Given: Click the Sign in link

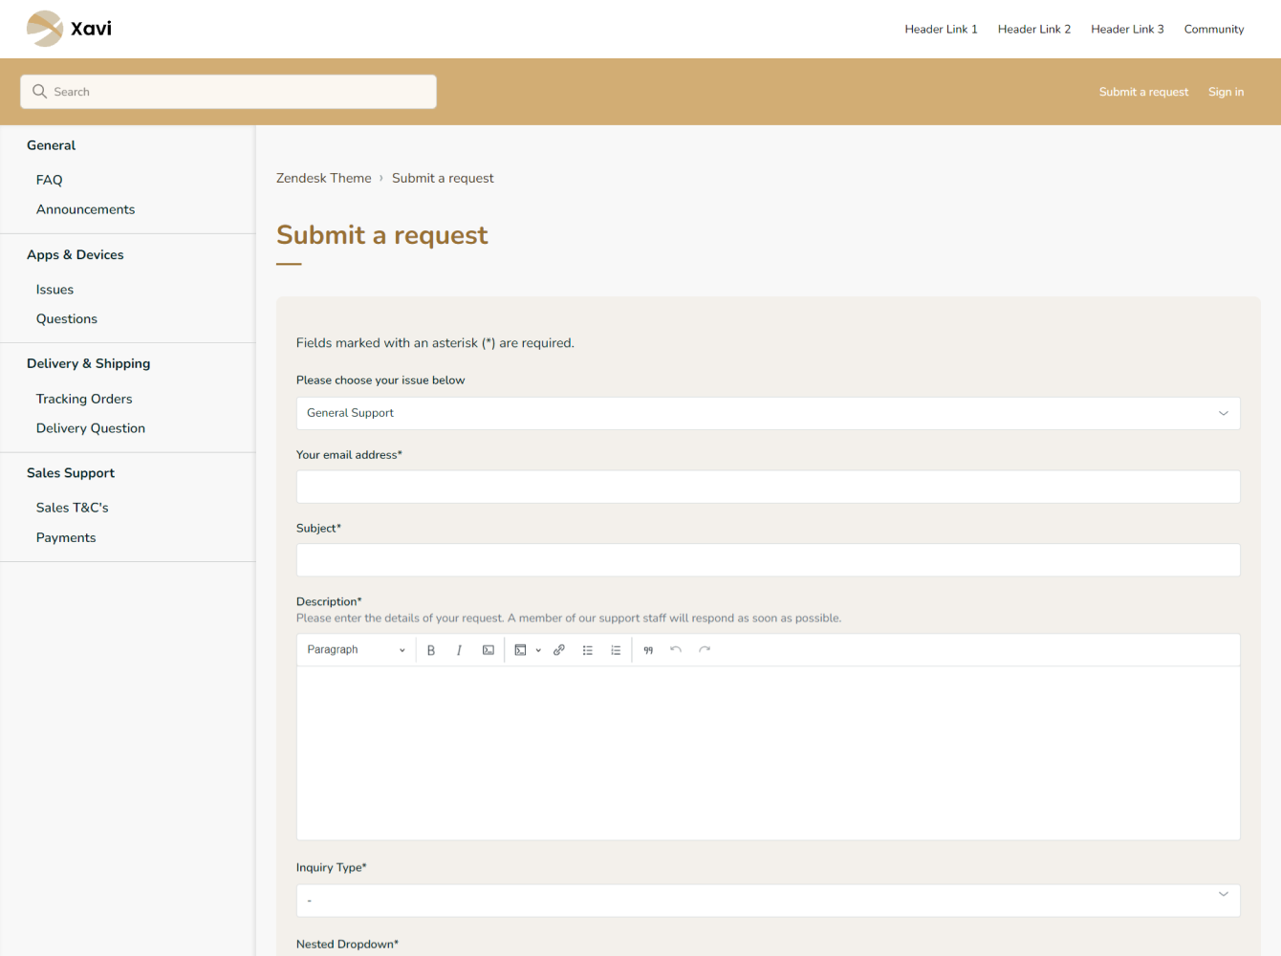Looking at the screenshot, I should pyautogui.click(x=1226, y=92).
